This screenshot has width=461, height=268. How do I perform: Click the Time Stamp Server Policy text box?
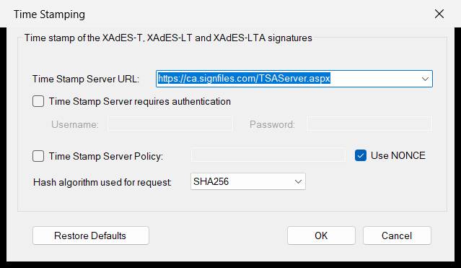pos(268,155)
